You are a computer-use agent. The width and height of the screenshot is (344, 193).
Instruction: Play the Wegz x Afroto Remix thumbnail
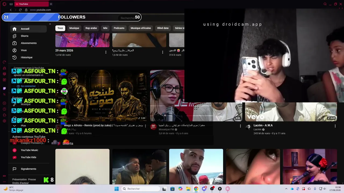click(x=101, y=96)
